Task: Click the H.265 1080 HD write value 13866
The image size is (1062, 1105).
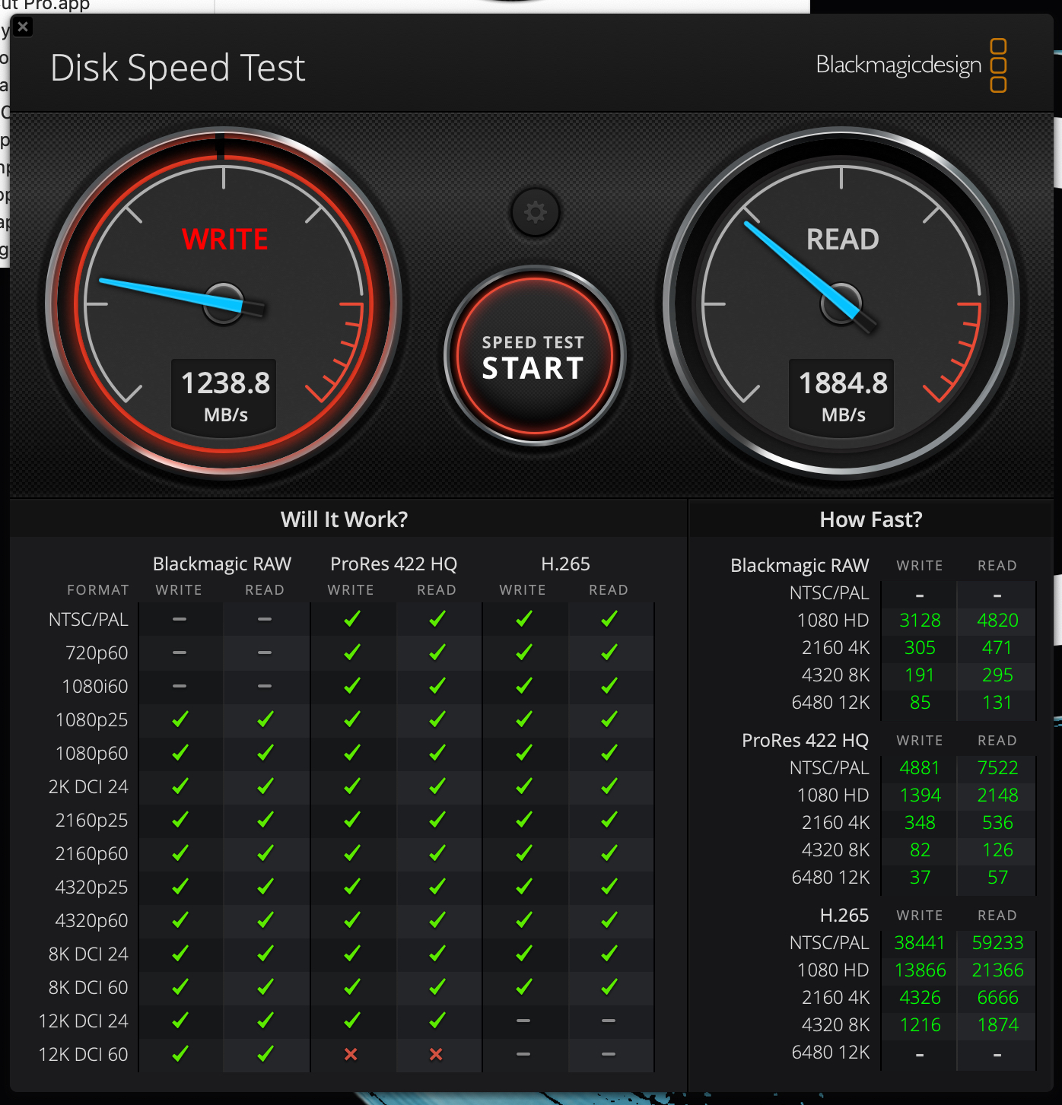Action: 920,970
